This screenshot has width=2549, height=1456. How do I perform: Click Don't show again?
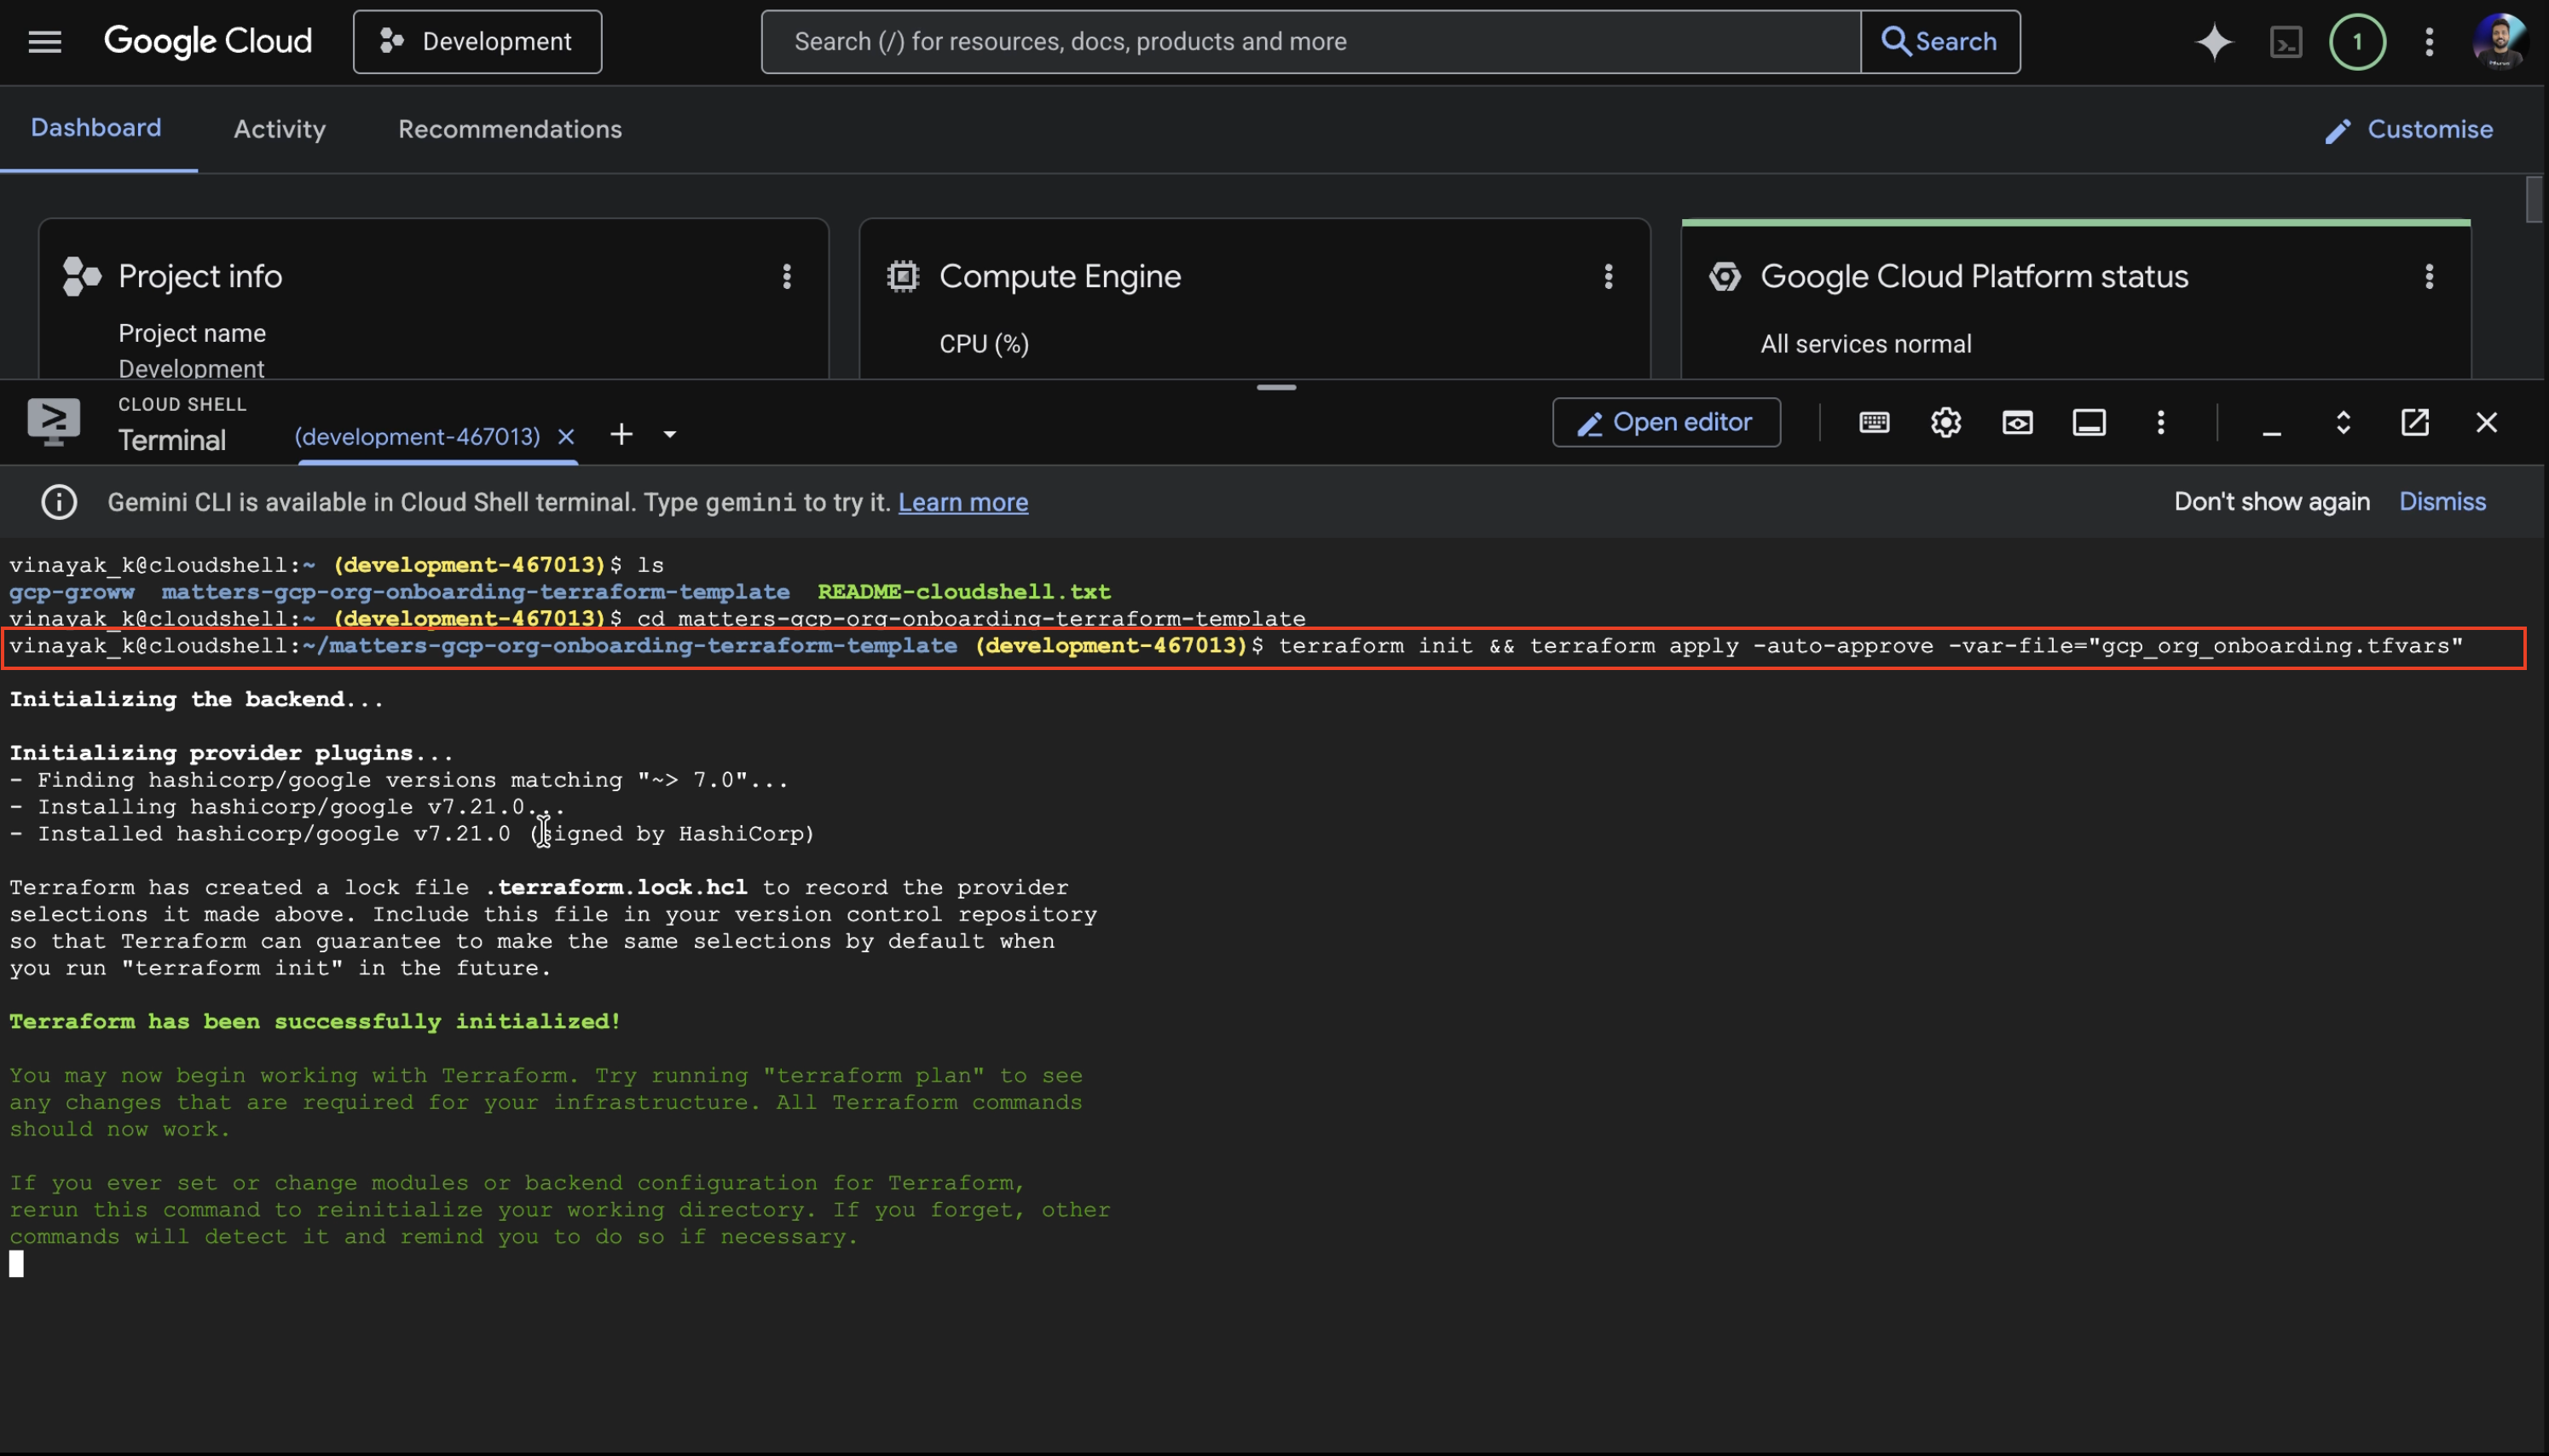(2272, 502)
